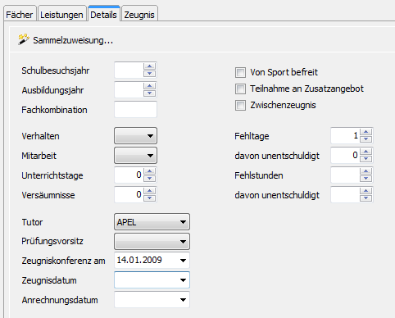Increase unentschuldigt count under Fehltage
This screenshot has width=395, height=318.
click(x=365, y=152)
